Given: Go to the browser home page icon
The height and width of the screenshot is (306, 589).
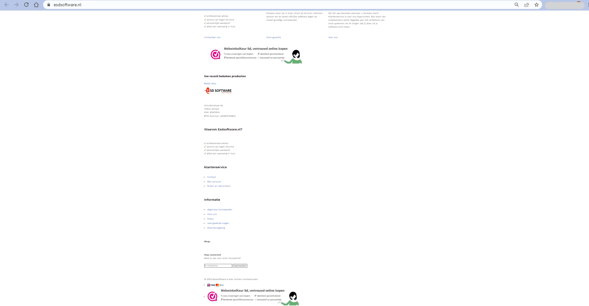Looking at the screenshot, I should (36, 5).
